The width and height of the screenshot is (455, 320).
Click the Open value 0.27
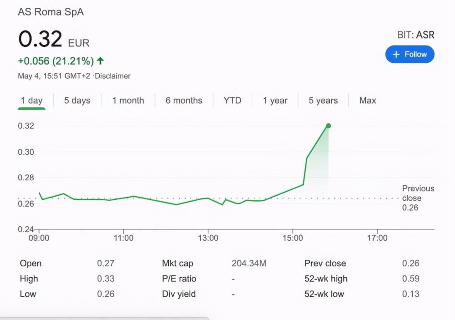tap(106, 264)
